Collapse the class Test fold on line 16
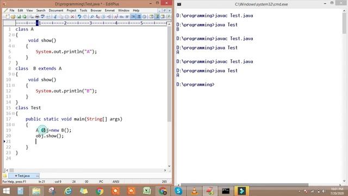This screenshot has height=196, width=348. [13, 113]
